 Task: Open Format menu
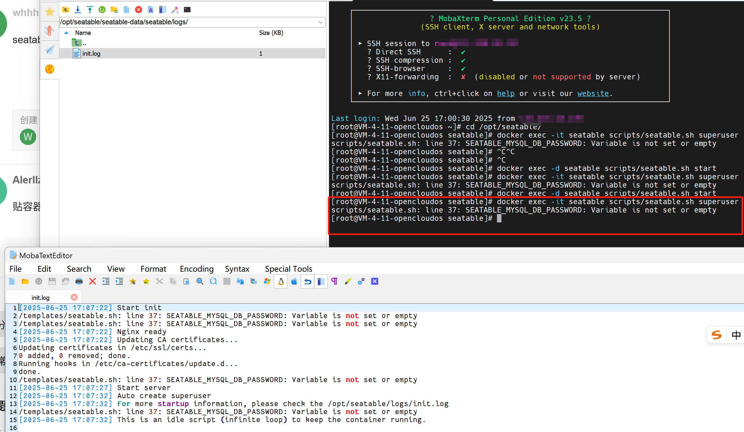click(x=154, y=269)
